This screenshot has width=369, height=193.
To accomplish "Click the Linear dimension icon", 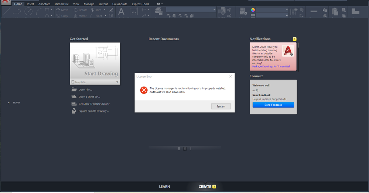I will [144, 10].
